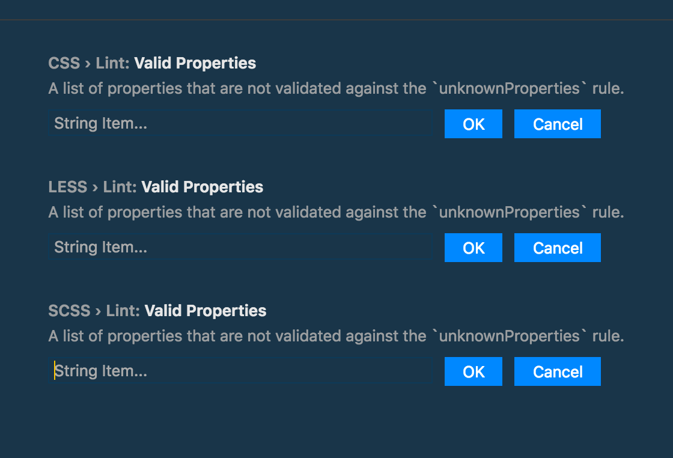673x458 pixels.
Task: Click OK for SCSS Valid Properties
Action: [x=473, y=371]
